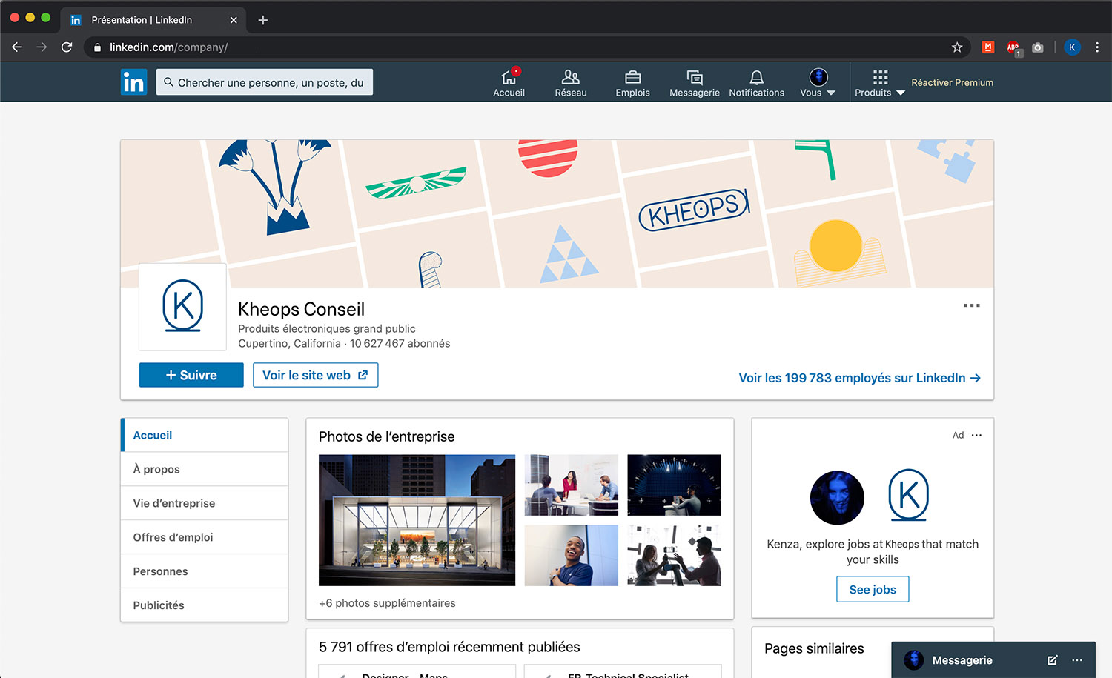Reload the page with refresh icon

coord(67,47)
